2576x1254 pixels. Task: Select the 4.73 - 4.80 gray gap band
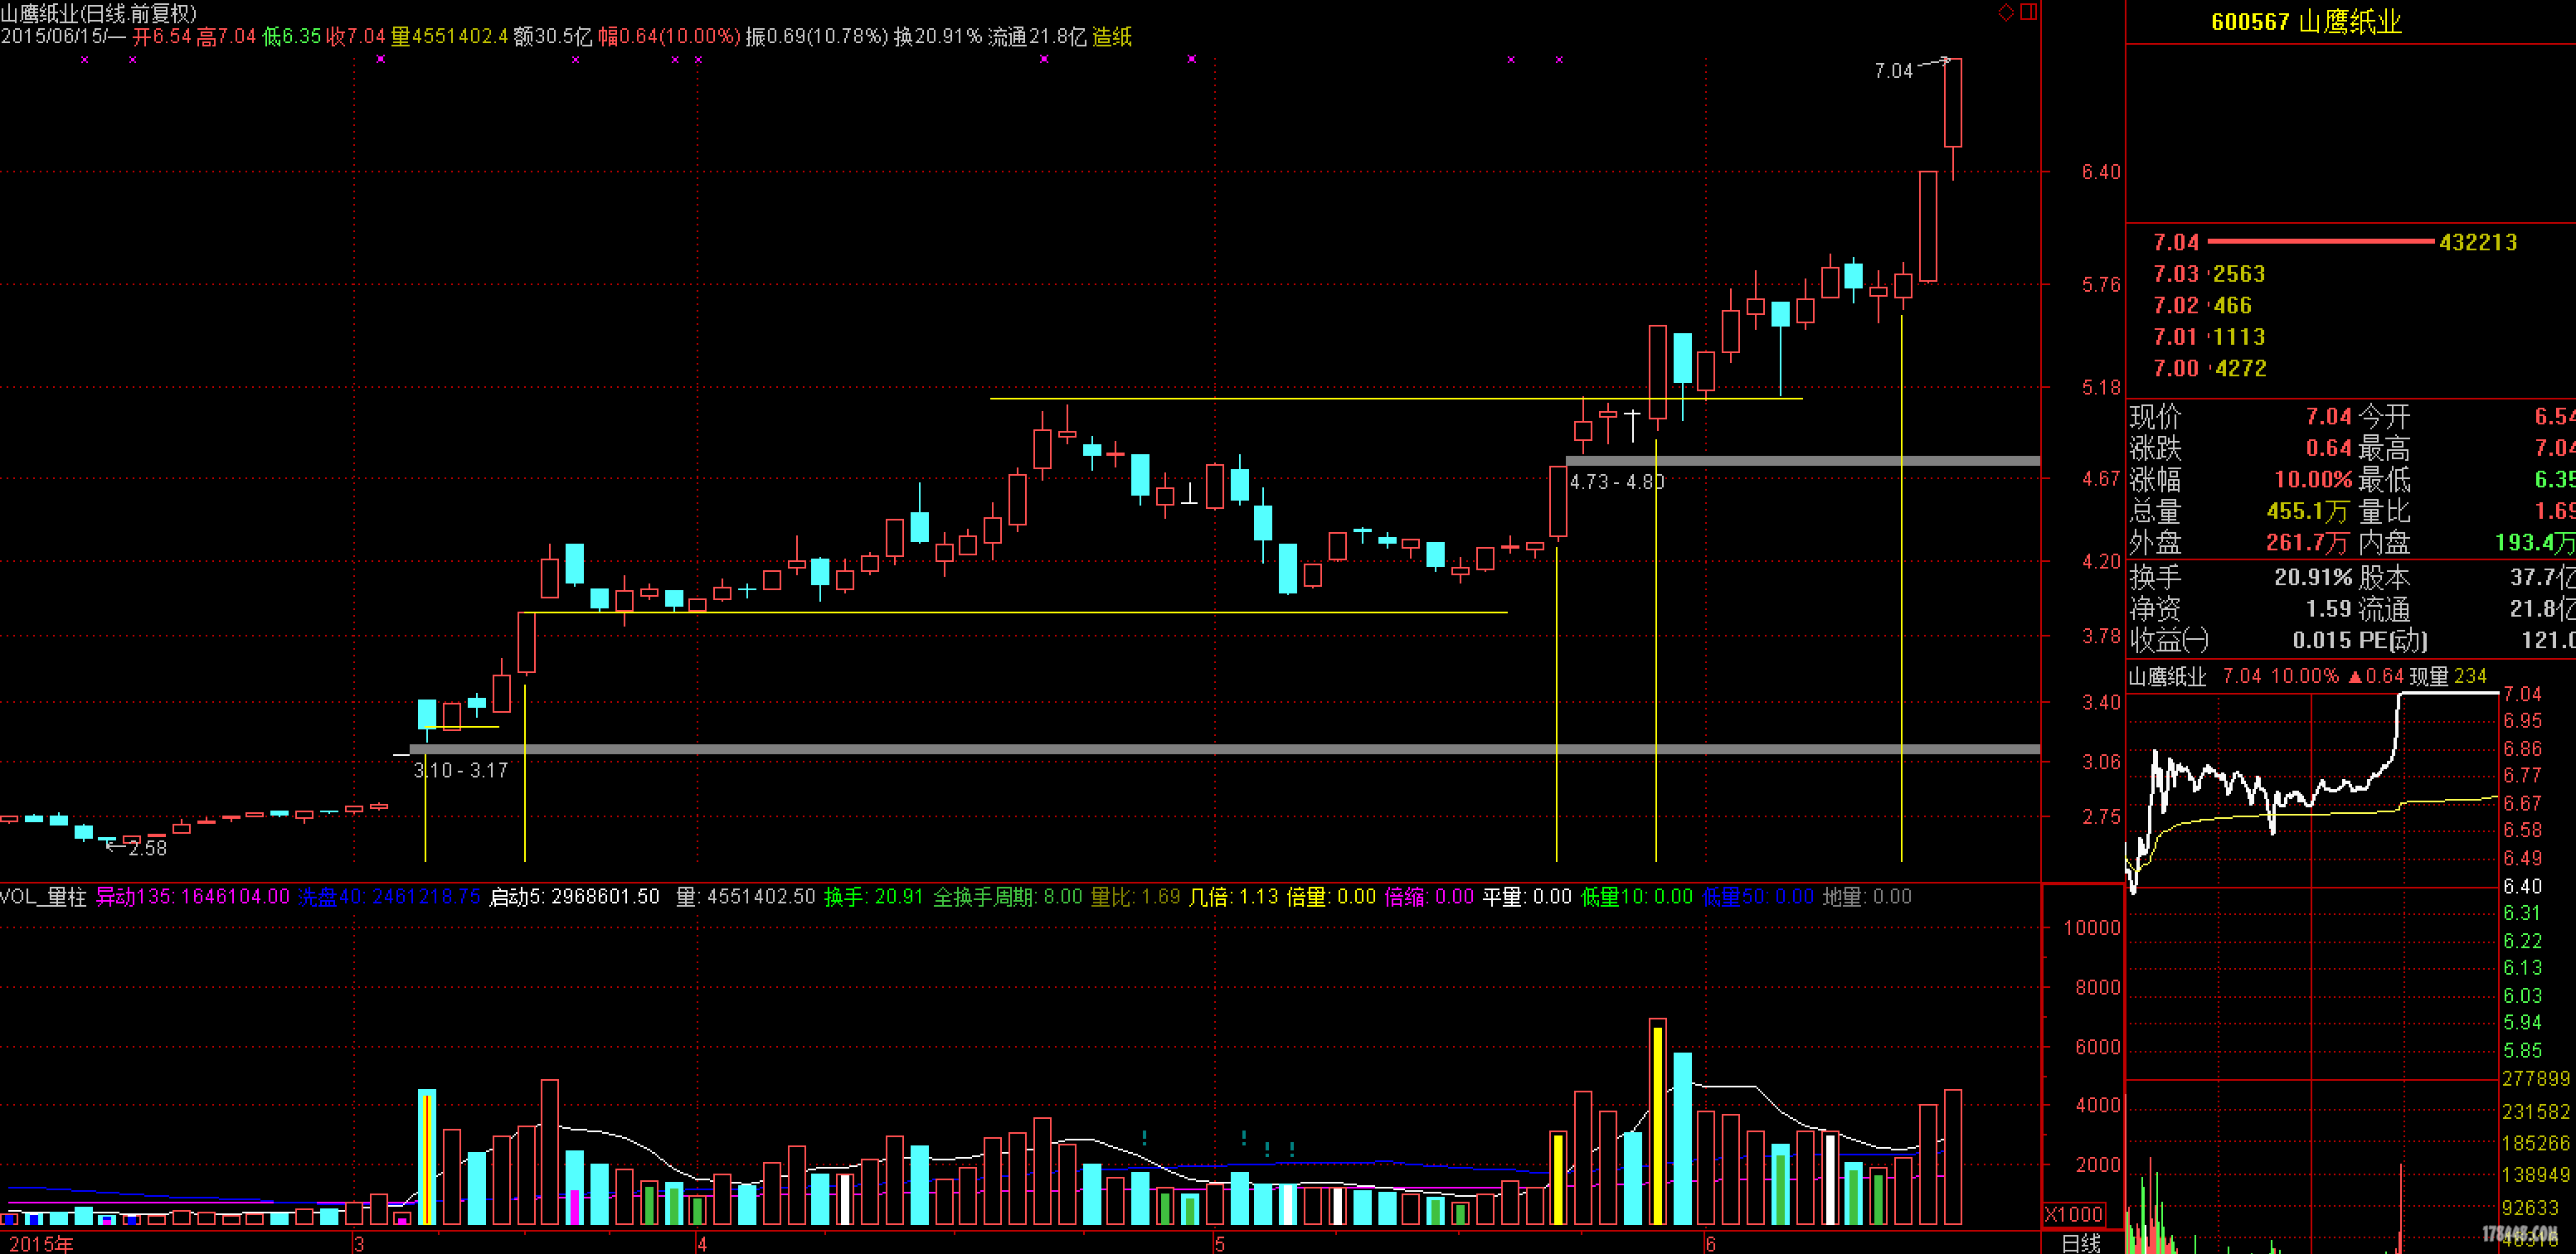(x=1800, y=461)
